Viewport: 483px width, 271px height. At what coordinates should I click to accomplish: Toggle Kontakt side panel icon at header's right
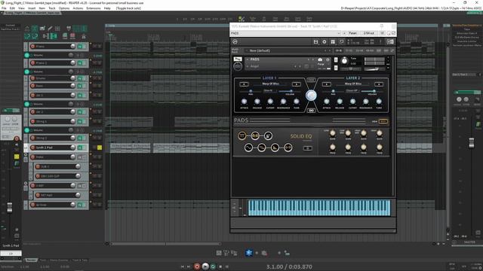point(390,42)
